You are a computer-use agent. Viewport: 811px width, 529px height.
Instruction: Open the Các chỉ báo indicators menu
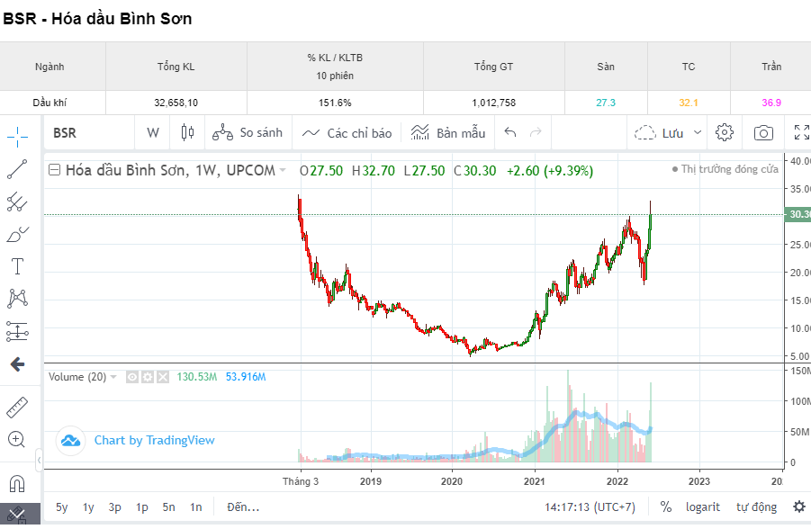347,133
